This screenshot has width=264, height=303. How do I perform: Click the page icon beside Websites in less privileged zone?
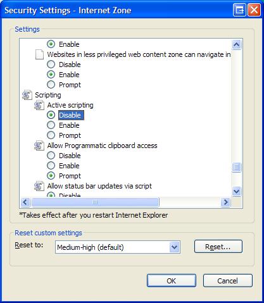(x=39, y=54)
